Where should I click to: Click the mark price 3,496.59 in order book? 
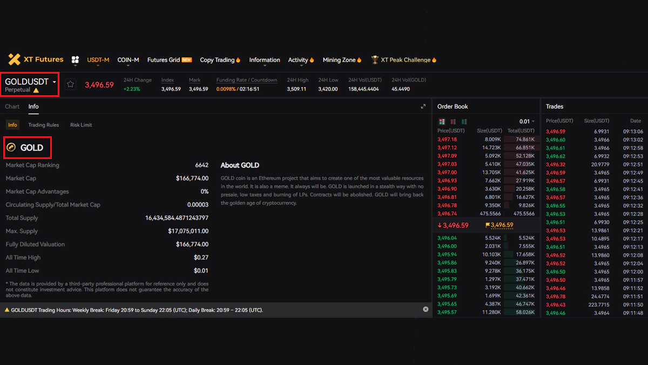coord(502,225)
